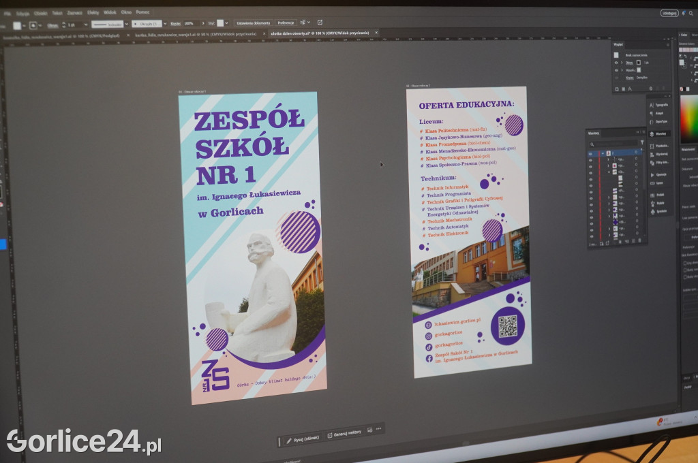
Task: Open the Tekst menu
Action: click(57, 14)
